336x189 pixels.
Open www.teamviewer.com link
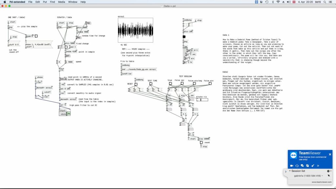[x=322, y=182]
